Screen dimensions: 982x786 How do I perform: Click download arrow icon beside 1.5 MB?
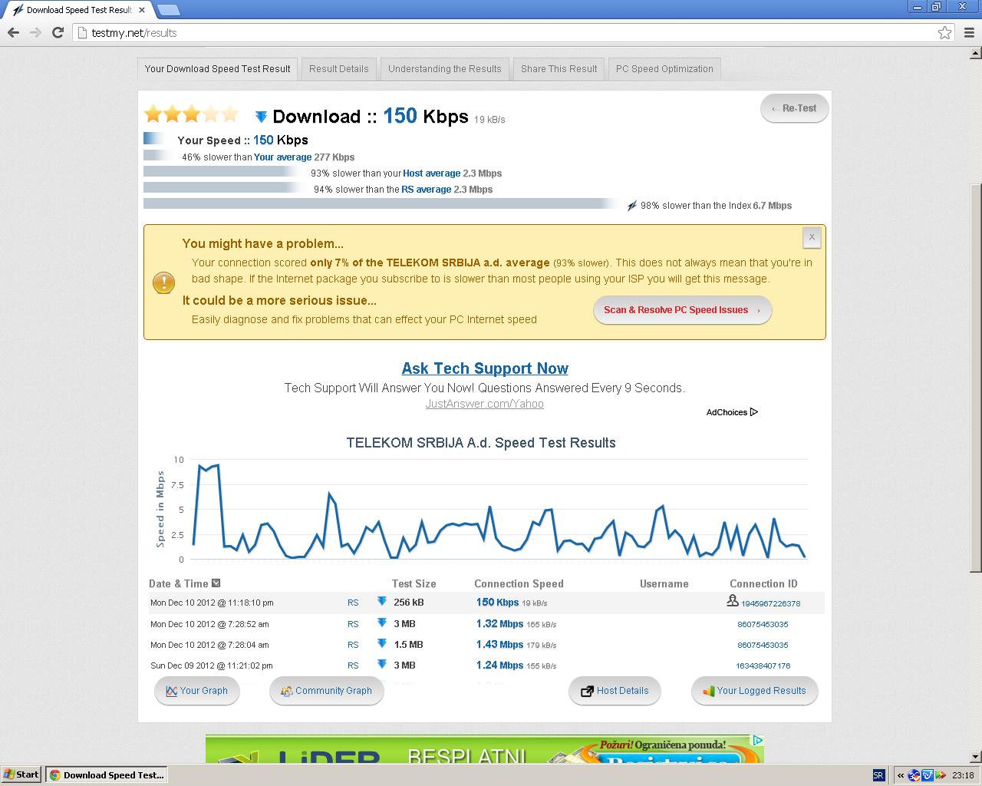tap(381, 644)
